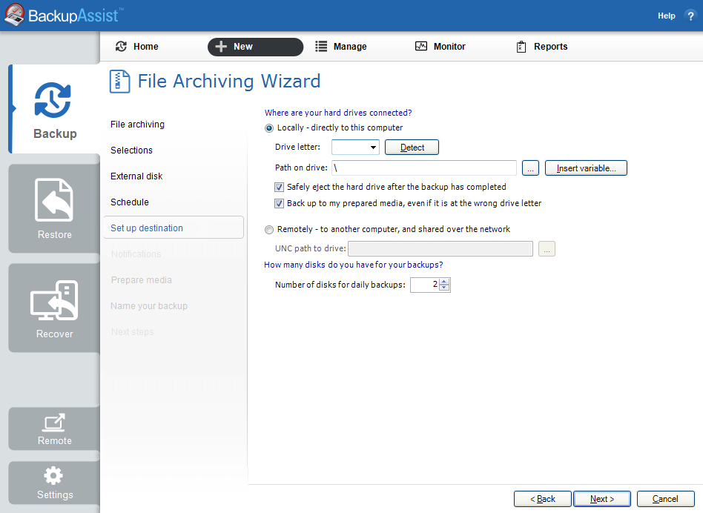Click the Reports clipboard icon
Screen dimensions: 703x513
(x=521, y=47)
